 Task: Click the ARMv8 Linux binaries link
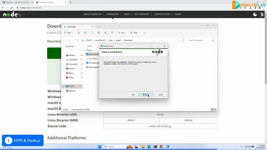(188, 120)
